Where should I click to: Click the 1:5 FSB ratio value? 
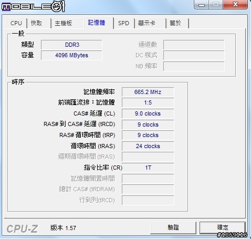click(148, 102)
